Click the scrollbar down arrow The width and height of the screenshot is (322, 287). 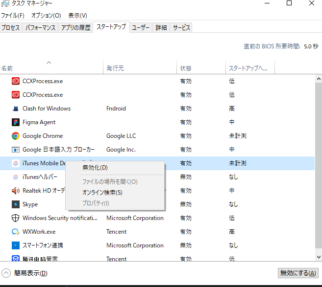point(319,257)
